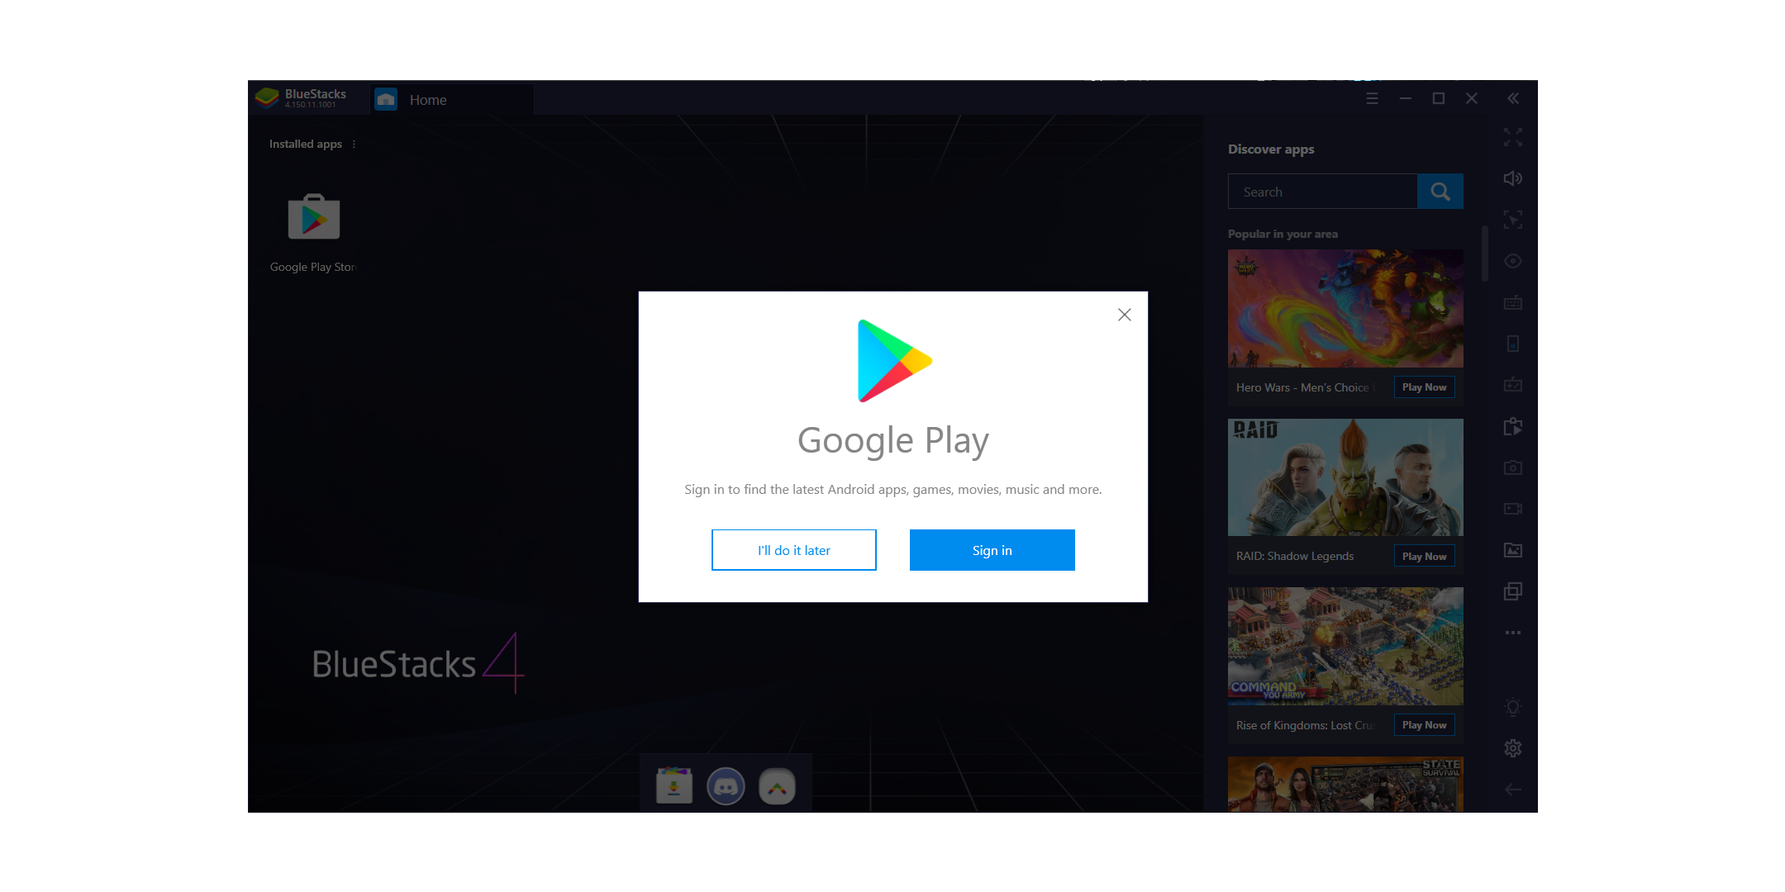Click Play Now for Hero Wars

click(x=1424, y=387)
